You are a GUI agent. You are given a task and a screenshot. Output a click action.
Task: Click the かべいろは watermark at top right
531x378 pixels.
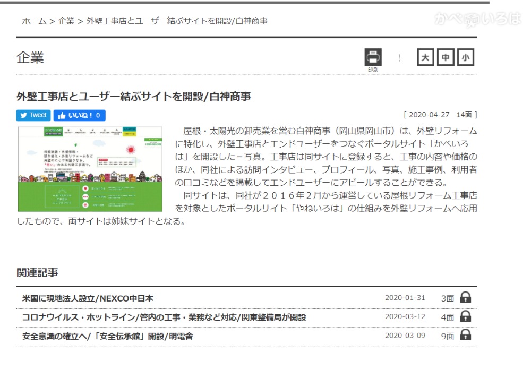click(477, 19)
